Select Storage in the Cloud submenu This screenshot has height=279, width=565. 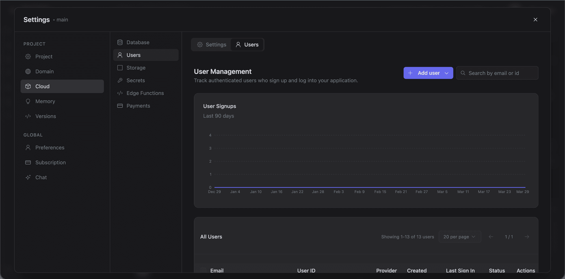(x=146, y=68)
